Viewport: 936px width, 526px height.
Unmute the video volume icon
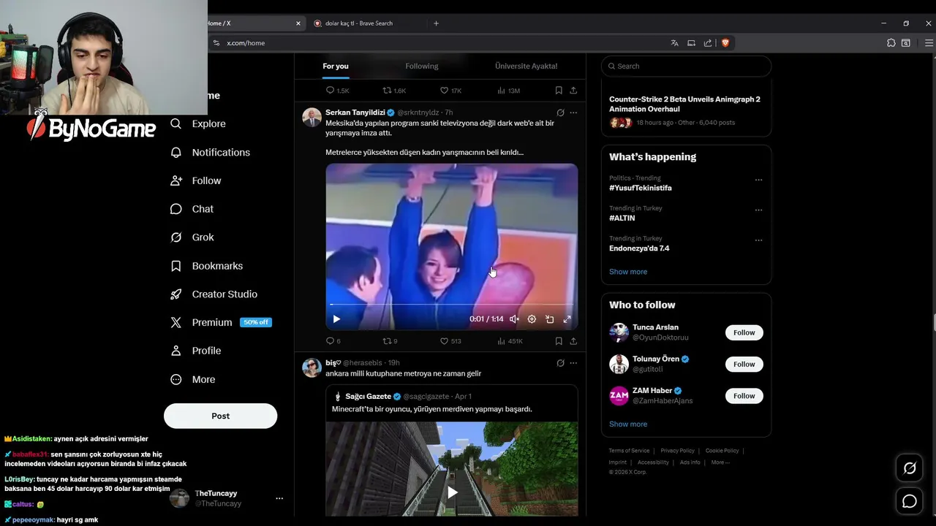coord(514,319)
